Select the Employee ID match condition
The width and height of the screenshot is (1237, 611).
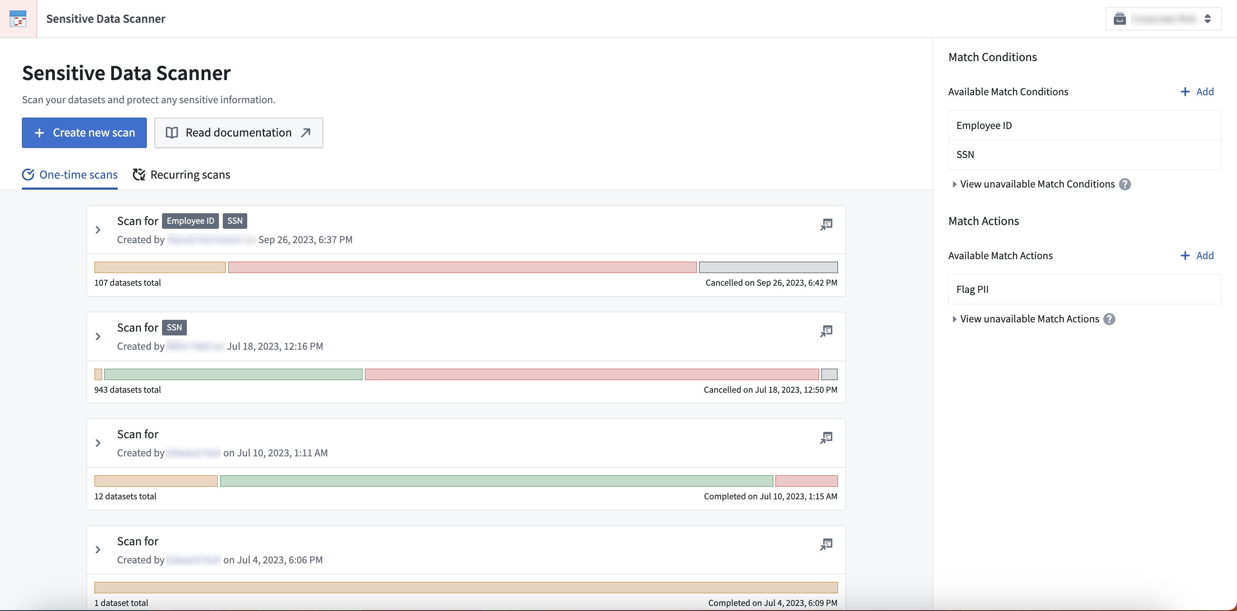click(x=1085, y=125)
